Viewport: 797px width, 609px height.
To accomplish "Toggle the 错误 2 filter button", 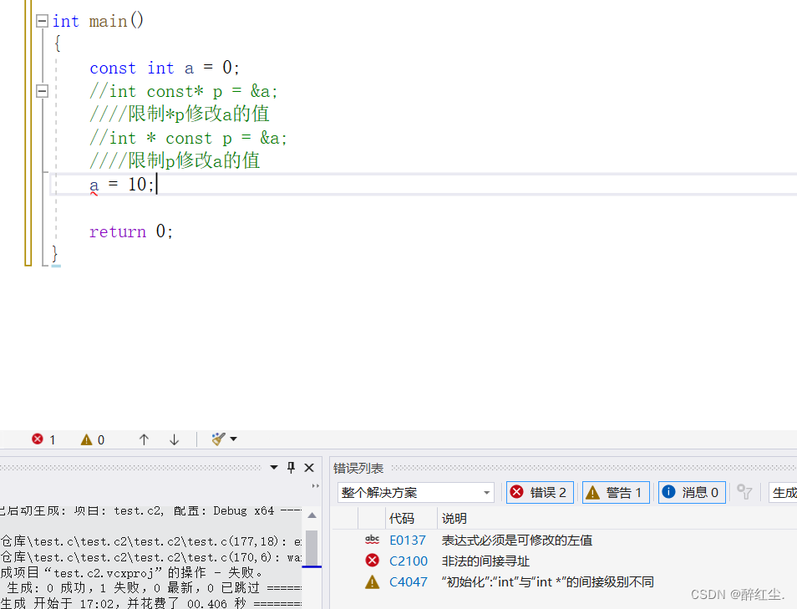I will point(540,492).
